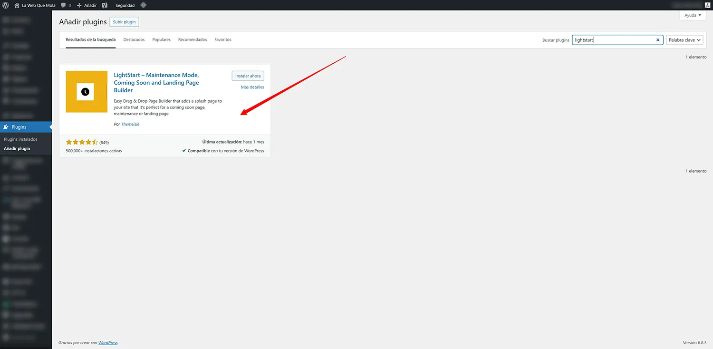Click inside the 'Buscar plugins' search field
The image size is (713, 349).
613,40
